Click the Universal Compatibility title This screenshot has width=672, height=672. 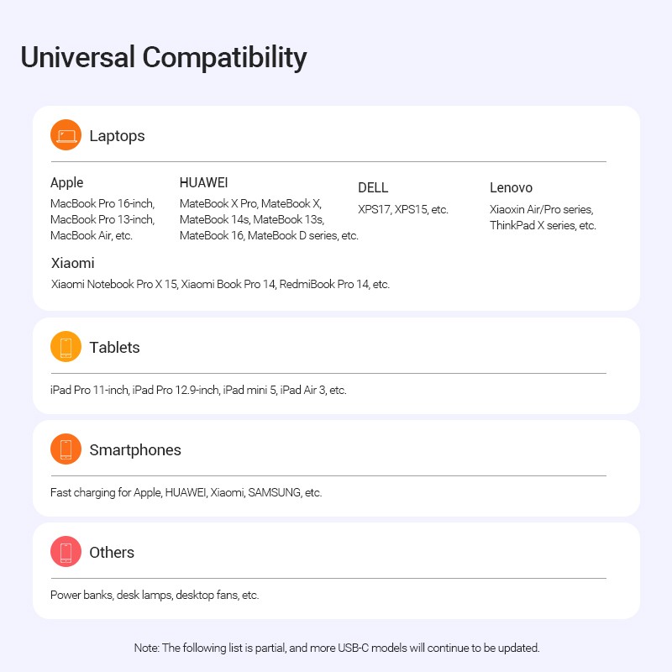point(164,57)
